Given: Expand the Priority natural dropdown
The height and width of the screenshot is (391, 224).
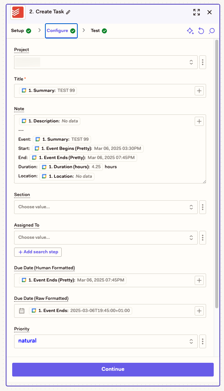Looking at the screenshot, I should click(x=106, y=341).
